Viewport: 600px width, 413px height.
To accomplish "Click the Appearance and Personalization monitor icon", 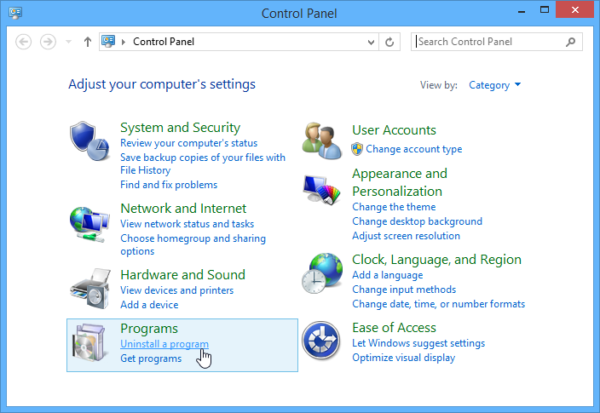I will tap(321, 190).
